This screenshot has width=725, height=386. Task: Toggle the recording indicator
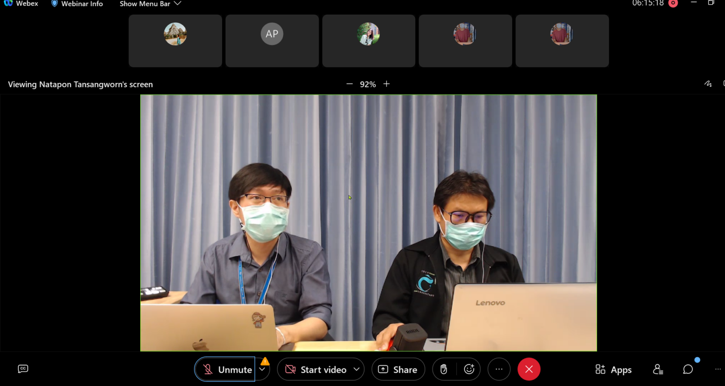click(673, 4)
